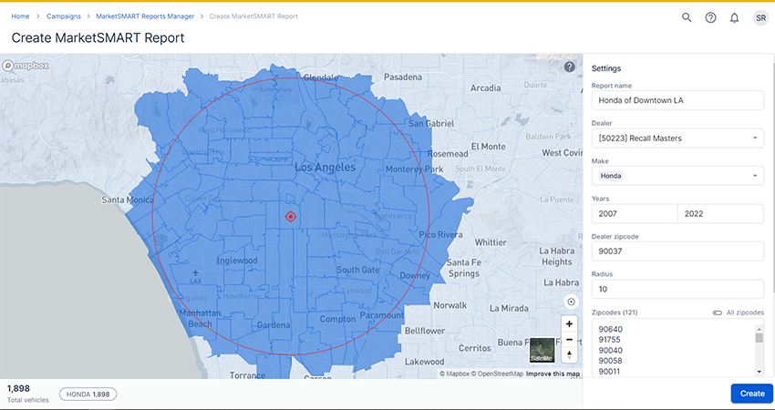Image resolution: width=775 pixels, height=410 pixels.
Task: Click the HONDA 1,898 vehicle count chip
Action: [88, 395]
